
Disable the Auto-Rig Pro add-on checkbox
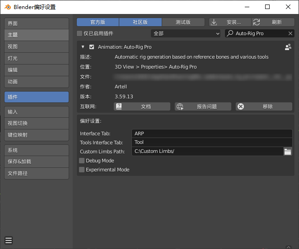92,47
